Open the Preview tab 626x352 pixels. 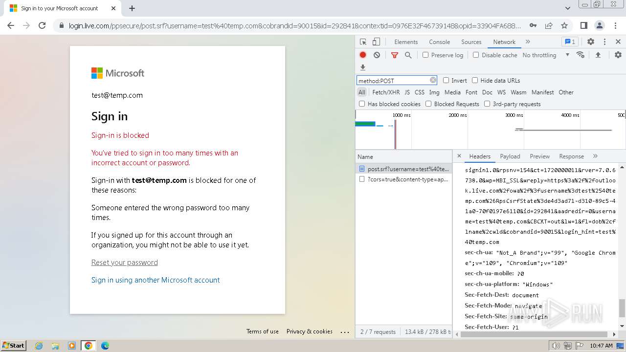pos(539,156)
